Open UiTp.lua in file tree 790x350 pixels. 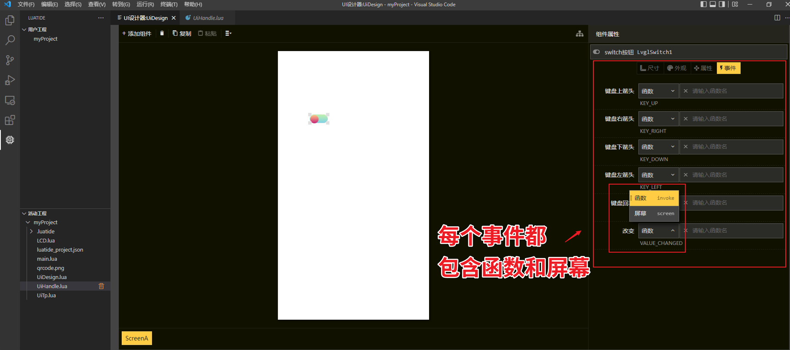click(x=46, y=295)
